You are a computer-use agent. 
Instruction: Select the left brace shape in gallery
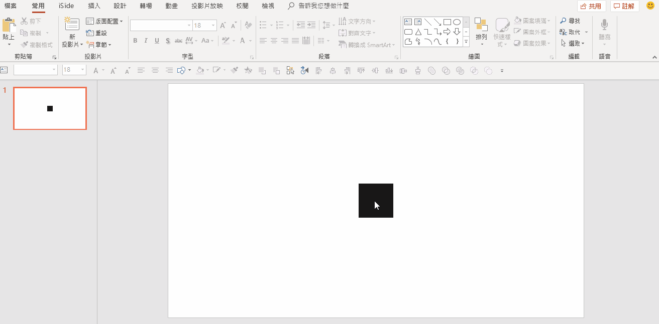coord(447,42)
